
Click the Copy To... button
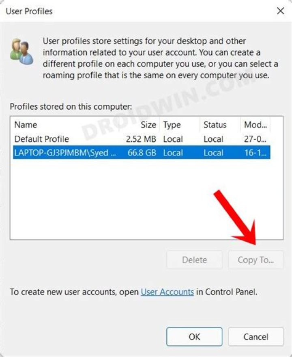[256, 260]
